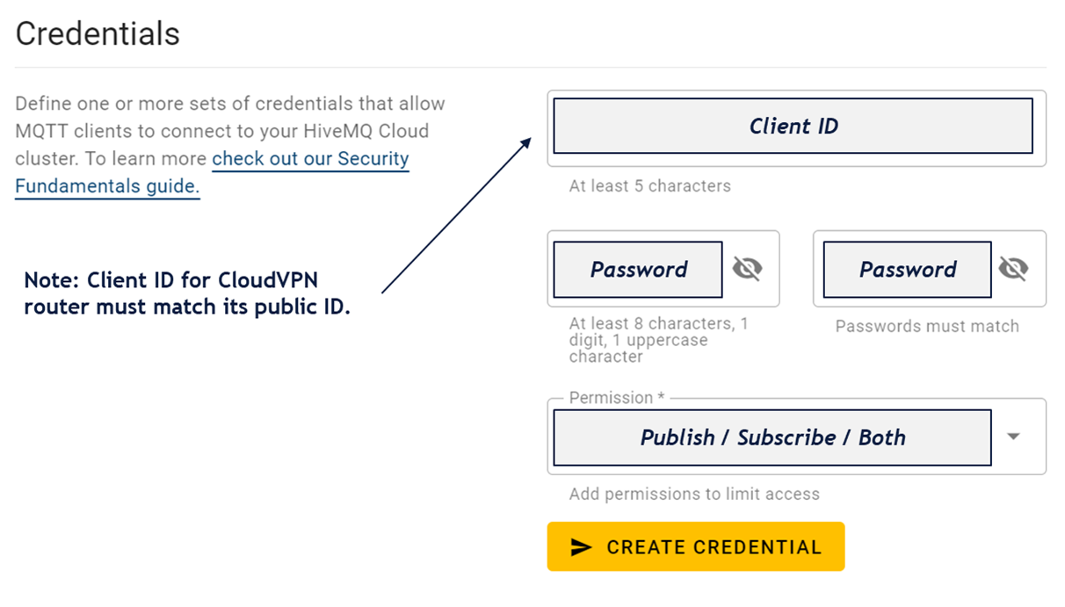Screen dimensions: 1065x607
Task: Click the CREATE CREDENTIAL button
Action: point(696,546)
